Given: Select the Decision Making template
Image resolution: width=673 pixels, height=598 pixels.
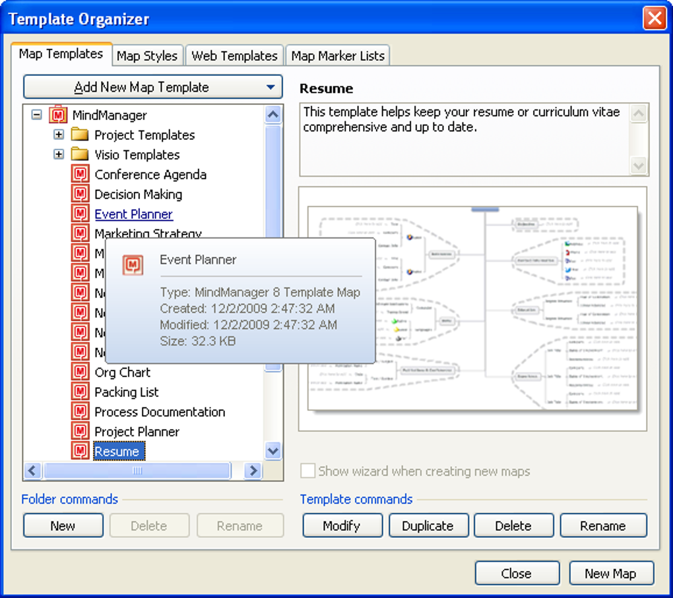Looking at the screenshot, I should [138, 194].
